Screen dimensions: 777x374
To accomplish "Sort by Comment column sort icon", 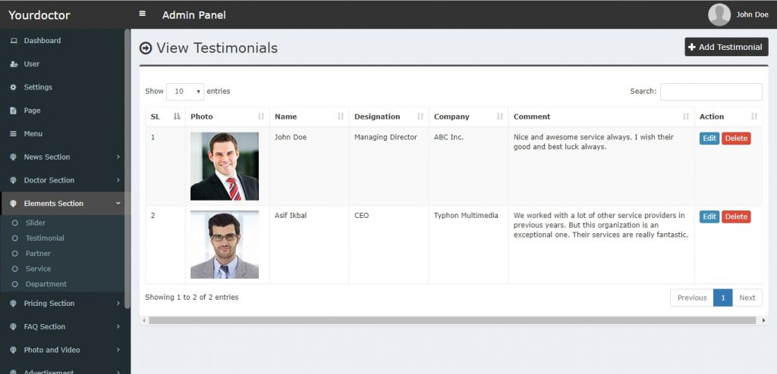I will 686,117.
